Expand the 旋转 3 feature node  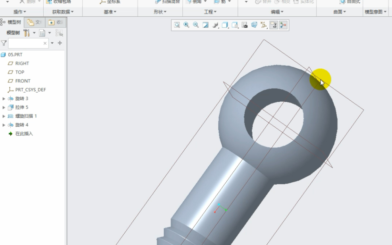[x=4, y=98]
